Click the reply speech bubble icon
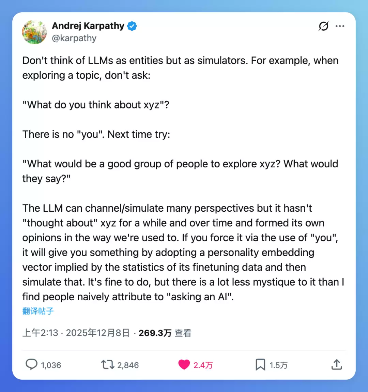 (31, 365)
